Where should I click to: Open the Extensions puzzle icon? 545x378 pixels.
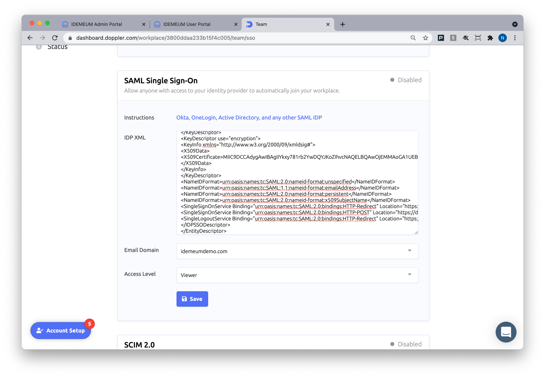pyautogui.click(x=490, y=38)
